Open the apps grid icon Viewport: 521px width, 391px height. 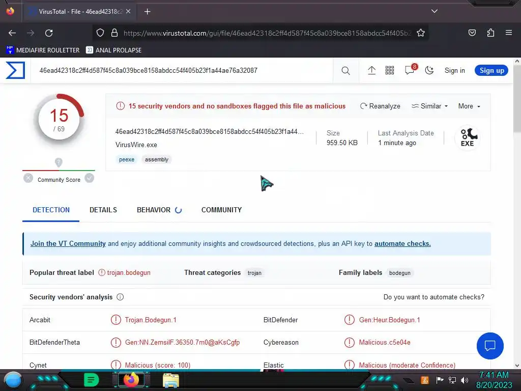[389, 70]
